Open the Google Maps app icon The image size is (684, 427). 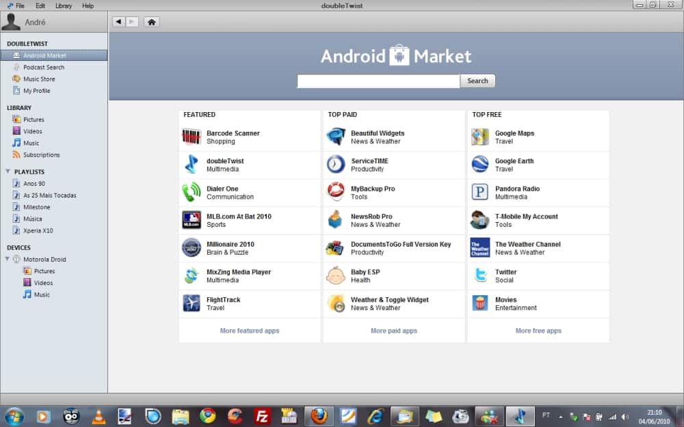click(x=480, y=137)
